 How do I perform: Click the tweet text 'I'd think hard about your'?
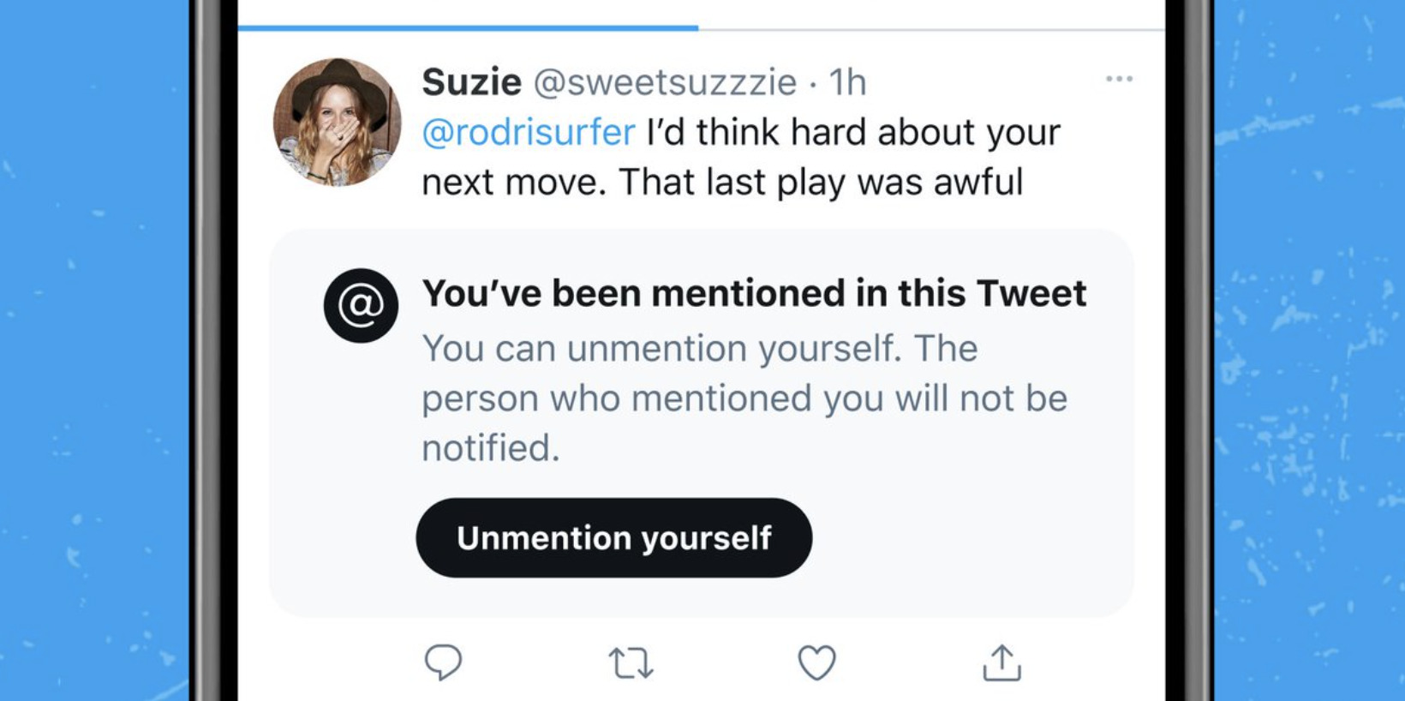pyautogui.click(x=853, y=133)
